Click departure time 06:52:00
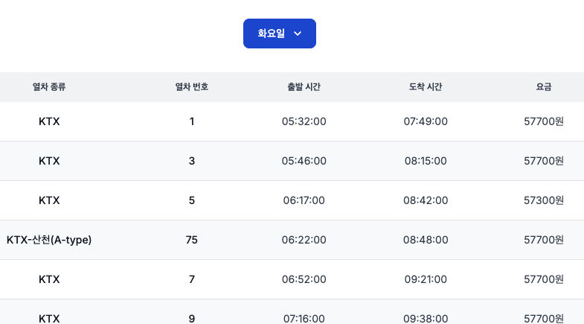This screenshot has width=584, height=324. 304,279
